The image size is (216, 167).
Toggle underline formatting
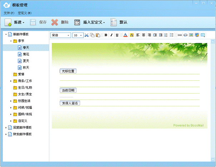117,35
